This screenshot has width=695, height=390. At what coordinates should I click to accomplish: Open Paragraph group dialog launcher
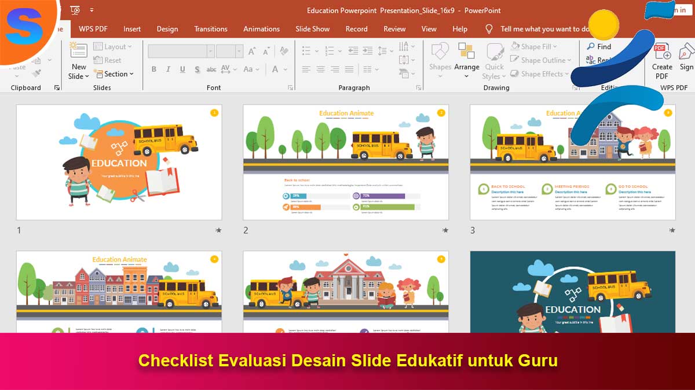point(418,88)
